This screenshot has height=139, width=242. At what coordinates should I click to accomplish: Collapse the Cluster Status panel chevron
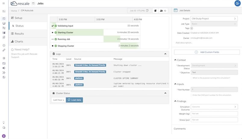[165, 93]
